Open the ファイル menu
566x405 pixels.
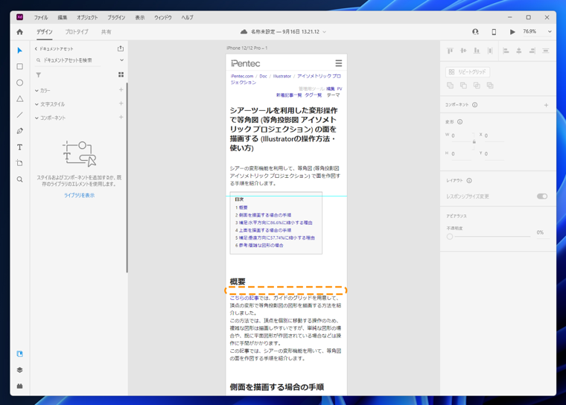41,17
